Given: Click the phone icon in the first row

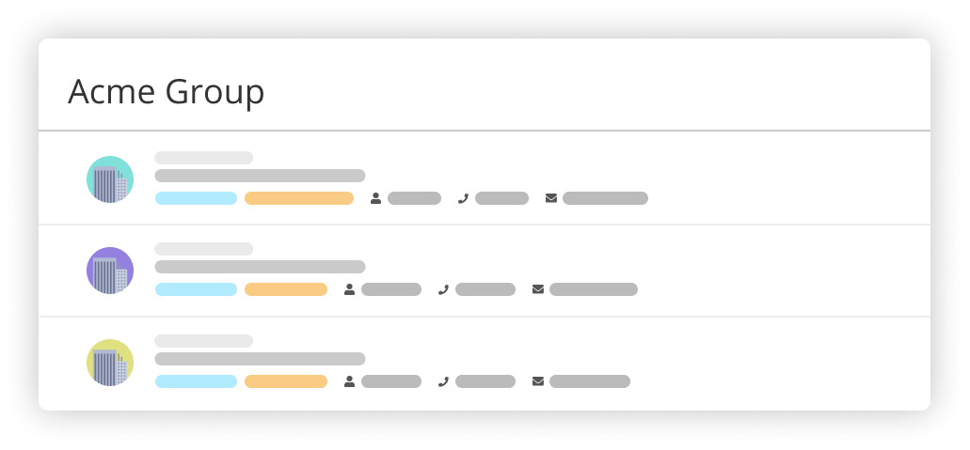Looking at the screenshot, I should tap(463, 198).
